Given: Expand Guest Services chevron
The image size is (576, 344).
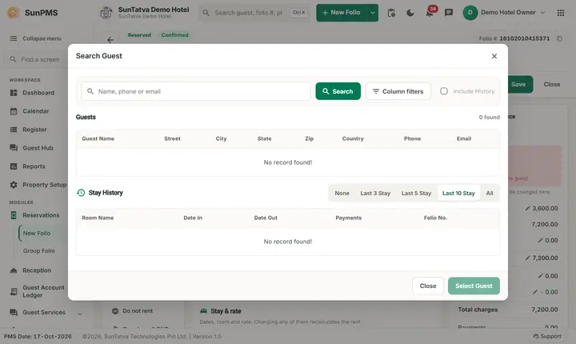Looking at the screenshot, I should (x=80, y=314).
